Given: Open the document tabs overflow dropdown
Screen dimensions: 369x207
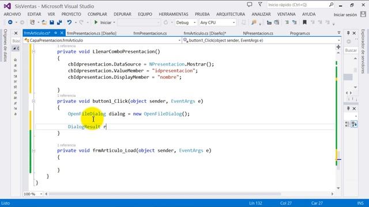Looking at the screenshot, I should (x=339, y=33).
